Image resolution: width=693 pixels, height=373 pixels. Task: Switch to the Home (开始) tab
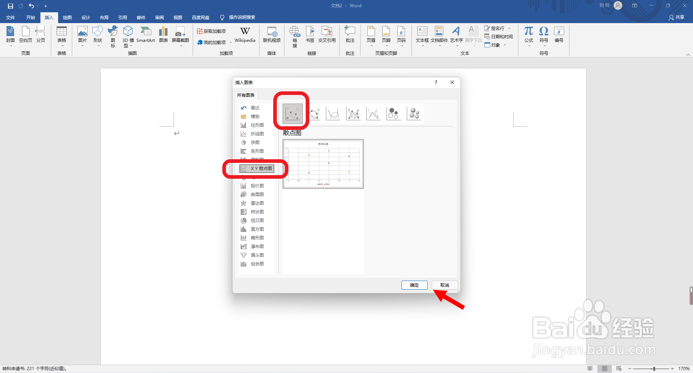pos(31,17)
